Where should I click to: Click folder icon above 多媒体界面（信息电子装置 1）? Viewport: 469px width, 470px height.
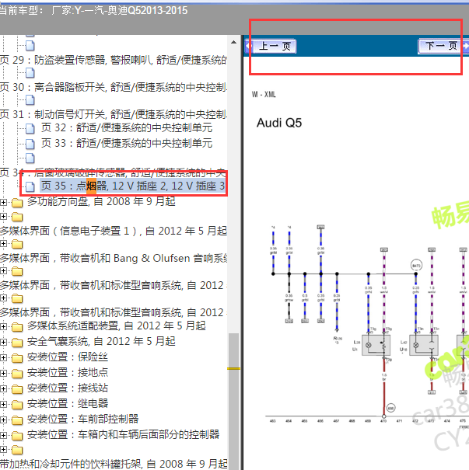point(17,217)
